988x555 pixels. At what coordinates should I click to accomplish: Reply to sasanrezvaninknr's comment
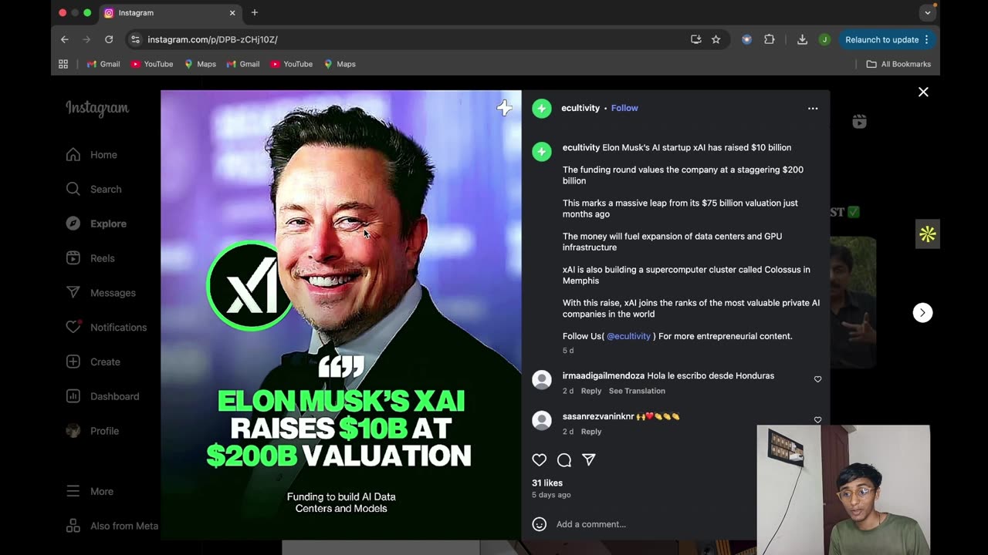point(591,432)
